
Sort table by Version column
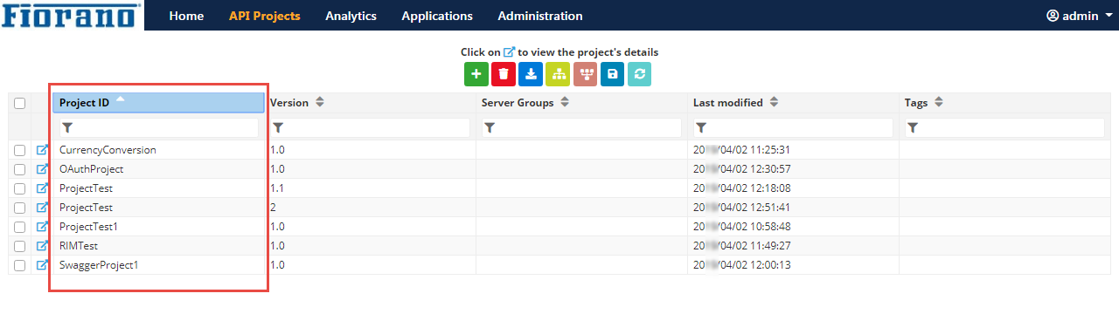[320, 103]
